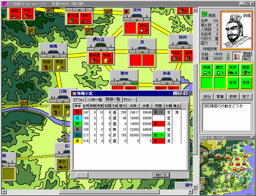Click the map's horizontal scrollbar left arrow
This screenshot has width=256, height=196.
[x=4, y=191]
